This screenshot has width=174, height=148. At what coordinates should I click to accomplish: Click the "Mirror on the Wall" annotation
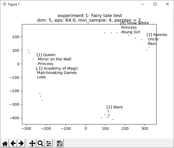point(54,59)
